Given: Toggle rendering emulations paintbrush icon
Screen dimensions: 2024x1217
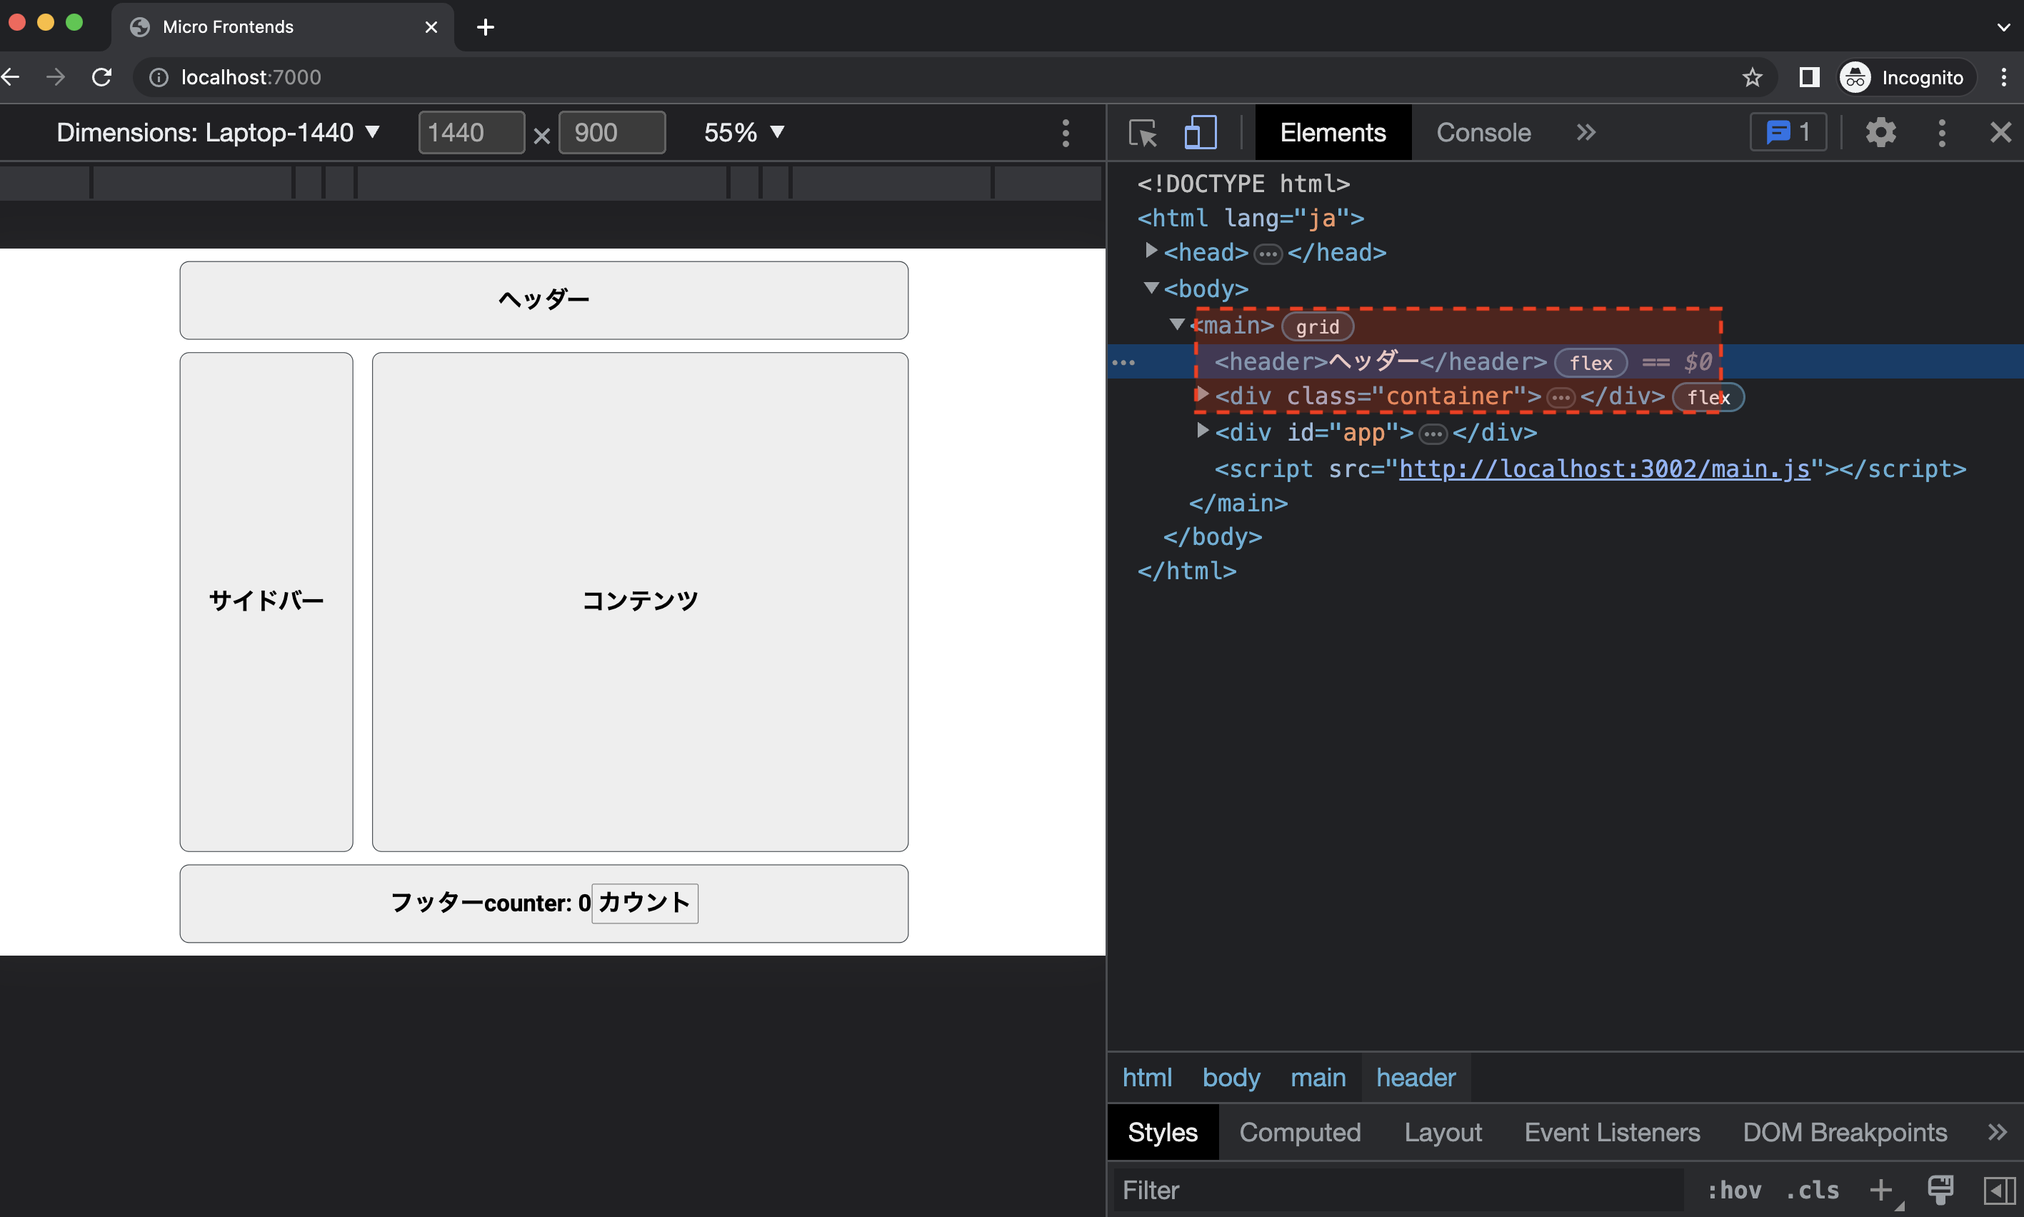Looking at the screenshot, I should point(1940,1190).
